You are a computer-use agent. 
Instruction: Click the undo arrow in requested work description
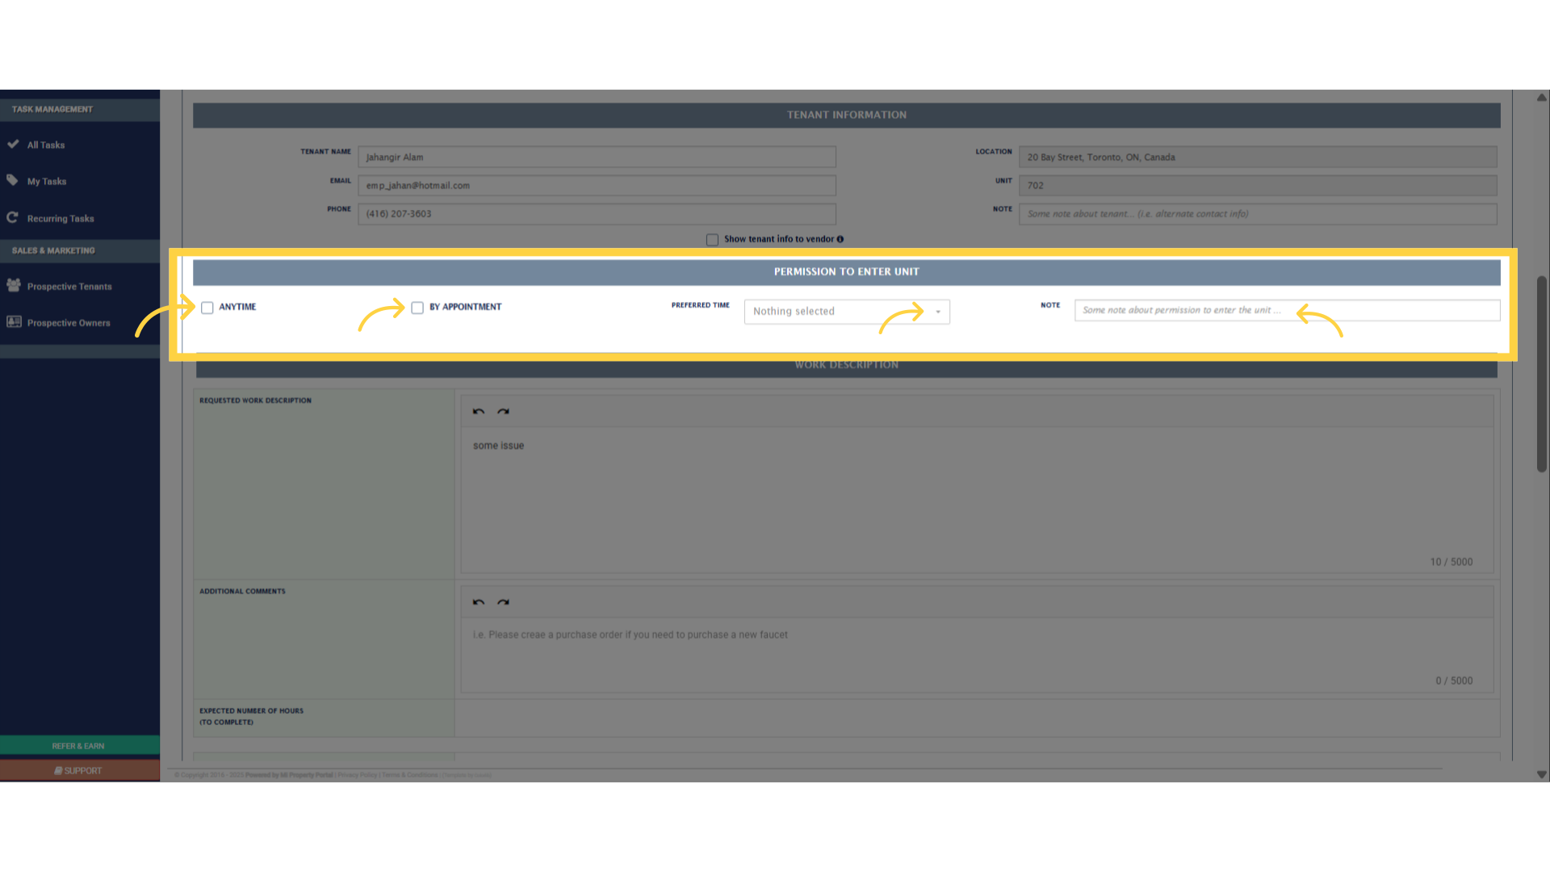[x=478, y=411]
